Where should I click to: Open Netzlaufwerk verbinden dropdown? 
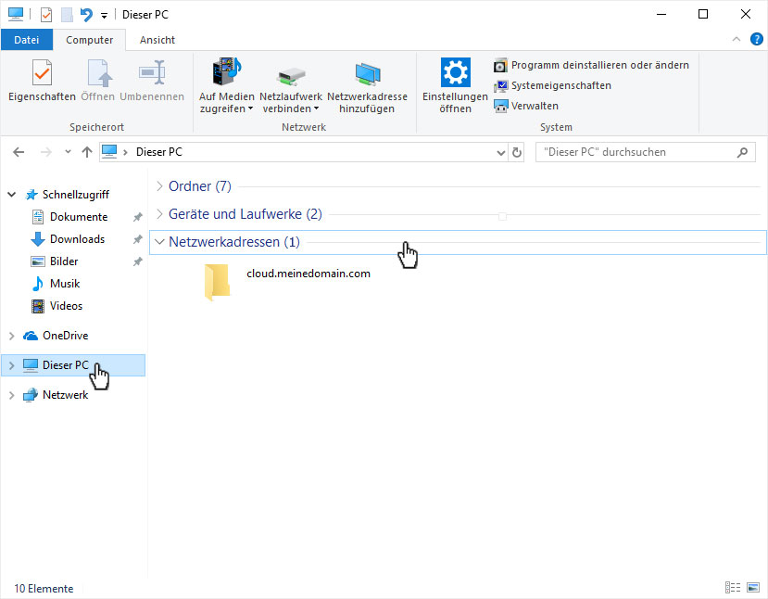click(291, 86)
